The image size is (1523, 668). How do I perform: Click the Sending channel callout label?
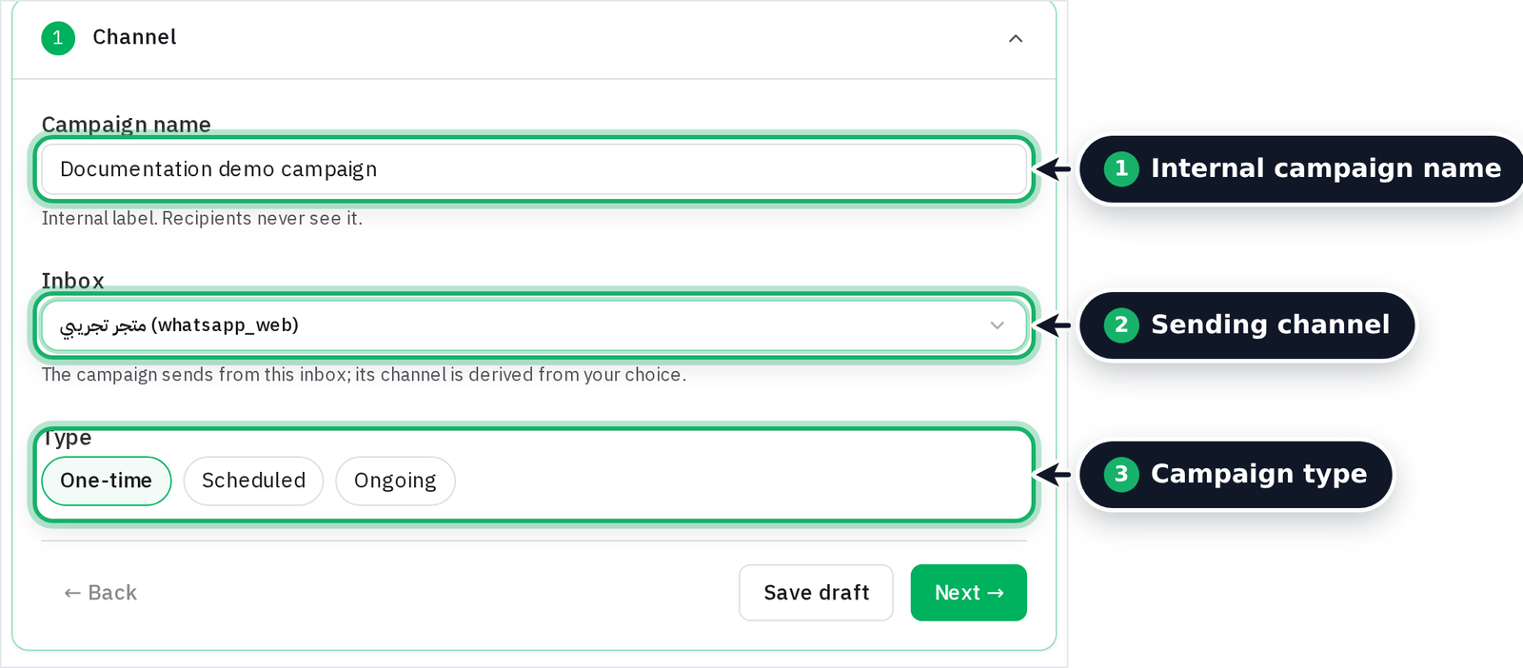[1270, 324]
